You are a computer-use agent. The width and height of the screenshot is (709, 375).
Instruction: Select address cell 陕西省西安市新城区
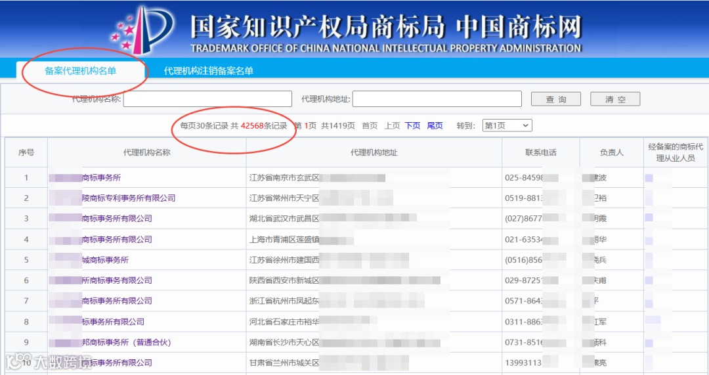coord(284,280)
